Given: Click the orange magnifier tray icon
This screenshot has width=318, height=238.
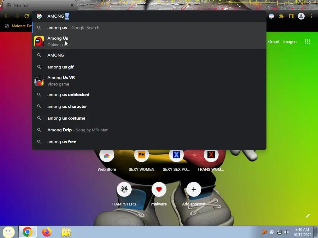Looking at the screenshot, I should (x=264, y=232).
